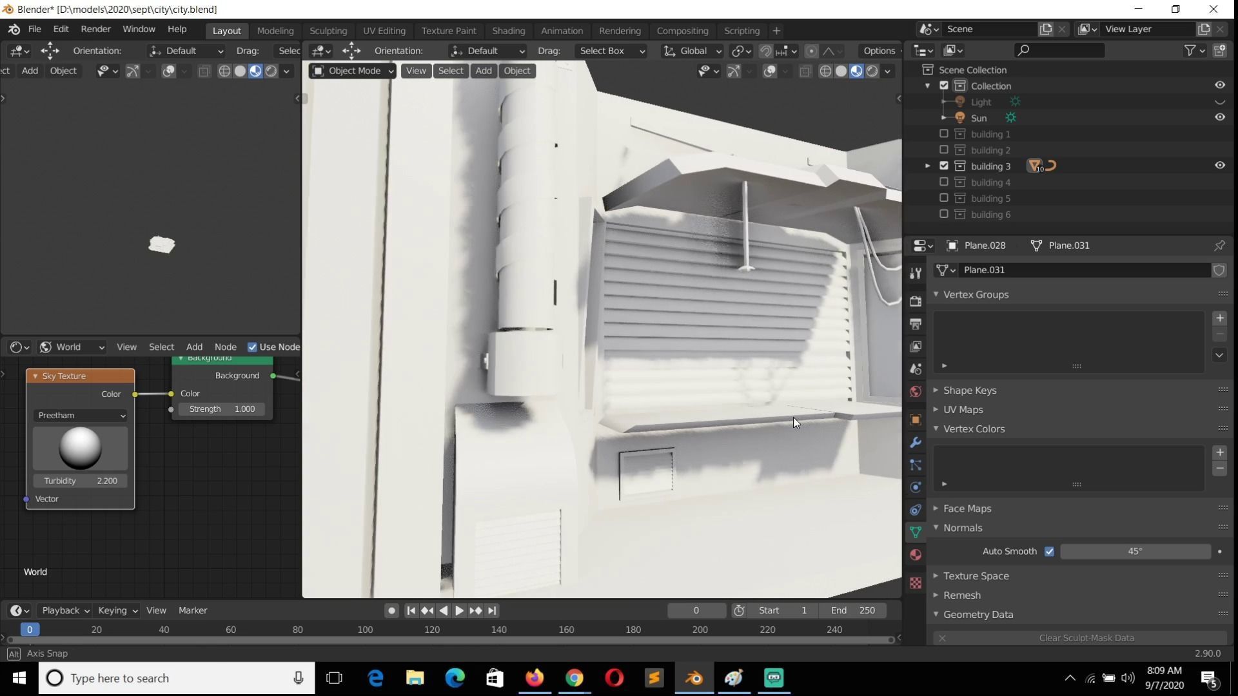
Task: Switch main viewport to solid shading
Action: pos(841,72)
